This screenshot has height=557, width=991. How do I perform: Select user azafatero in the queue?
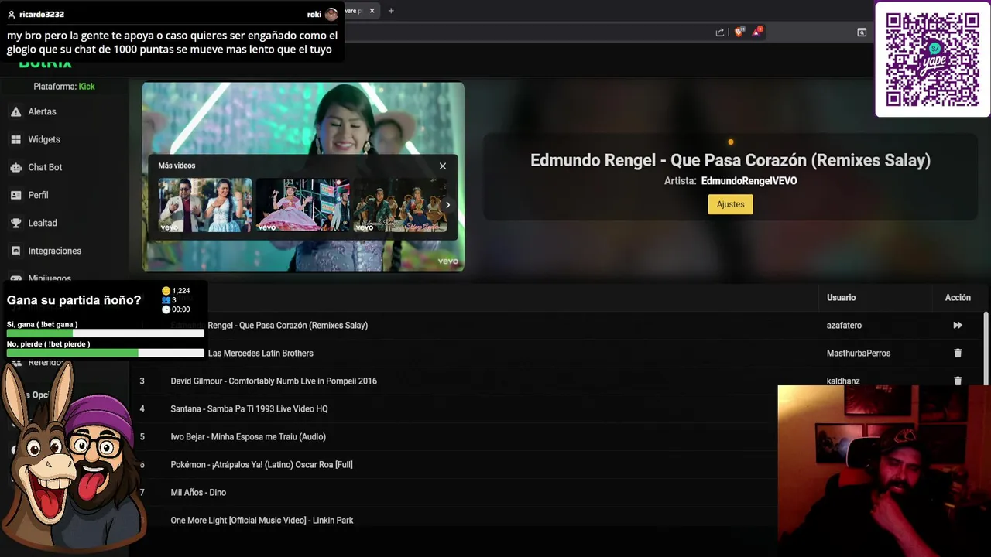pyautogui.click(x=844, y=326)
